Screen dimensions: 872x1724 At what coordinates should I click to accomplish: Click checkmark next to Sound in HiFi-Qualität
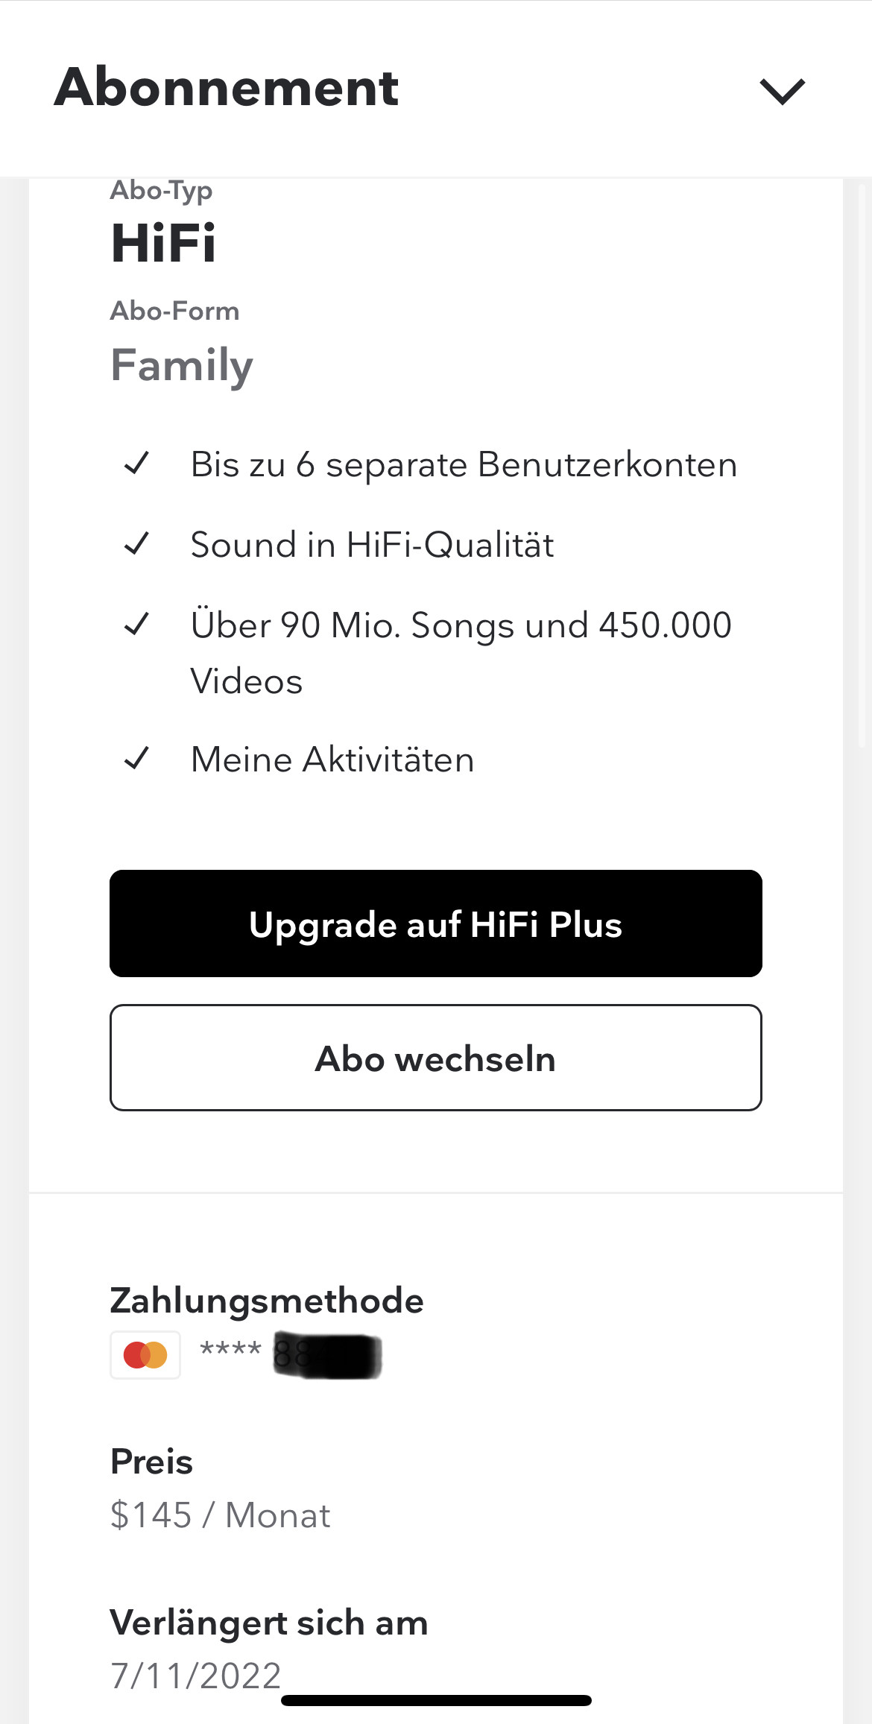pyautogui.click(x=137, y=544)
